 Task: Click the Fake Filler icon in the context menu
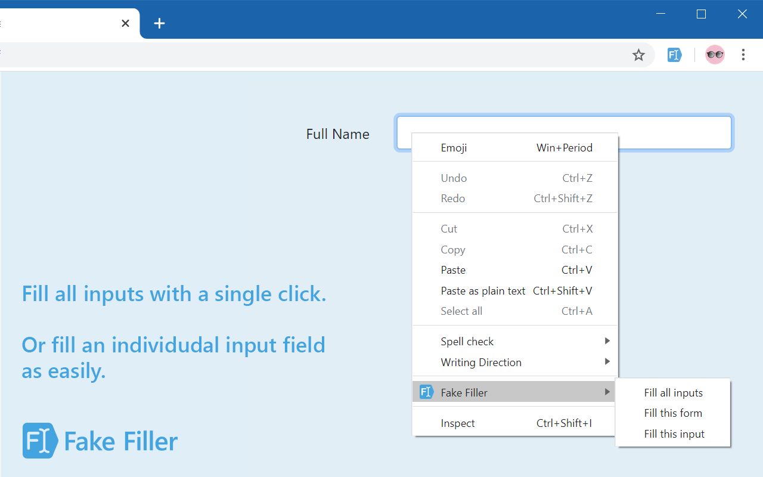(x=426, y=392)
